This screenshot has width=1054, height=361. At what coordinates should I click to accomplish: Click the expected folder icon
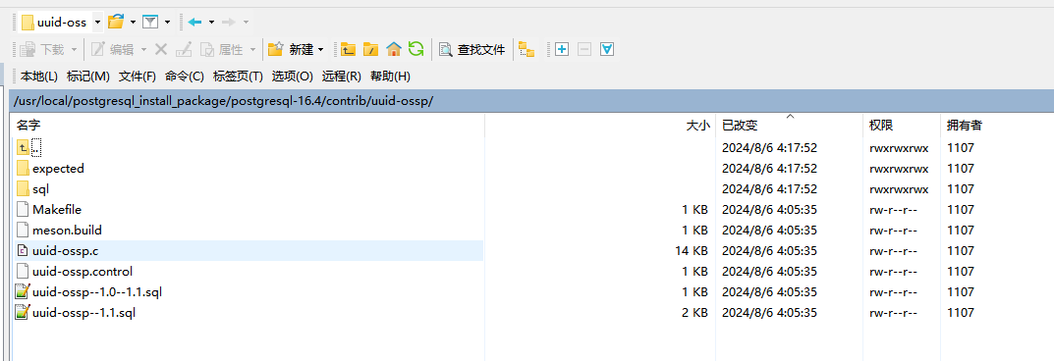point(23,169)
